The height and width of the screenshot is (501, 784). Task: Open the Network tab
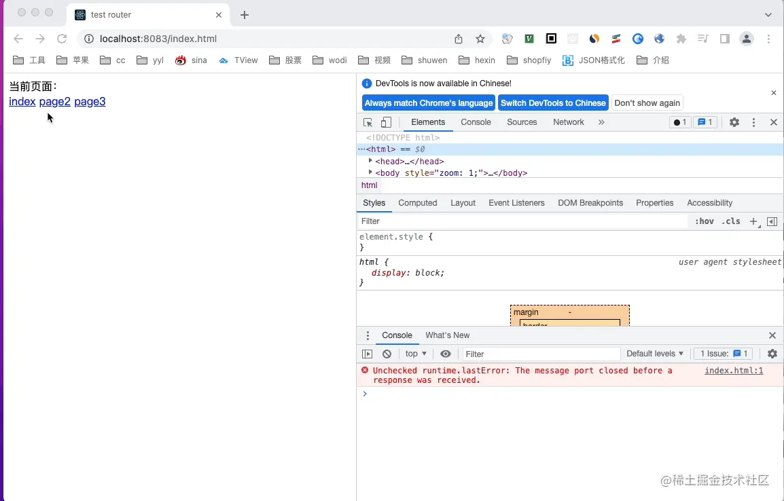[568, 122]
